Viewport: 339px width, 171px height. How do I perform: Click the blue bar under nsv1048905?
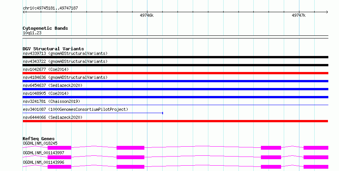[175, 97]
